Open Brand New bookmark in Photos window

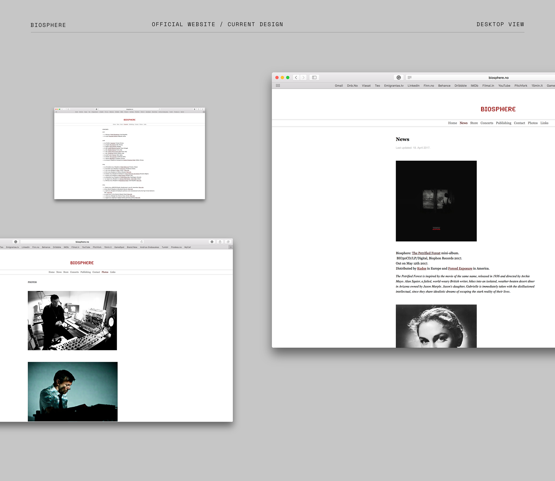click(132, 247)
